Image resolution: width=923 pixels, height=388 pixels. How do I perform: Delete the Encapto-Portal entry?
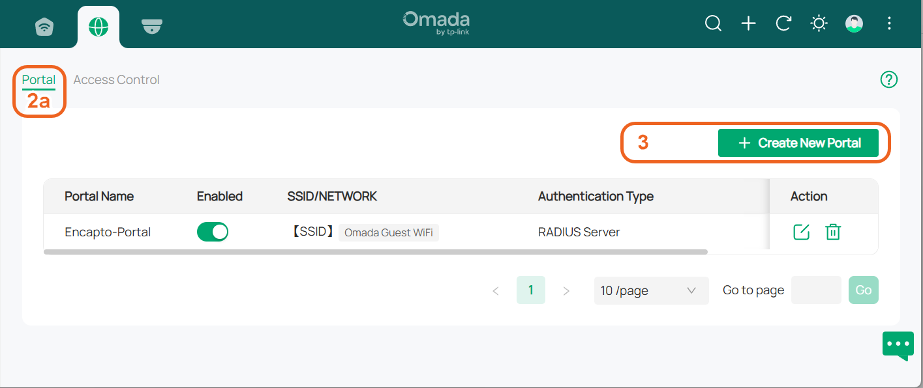833,232
